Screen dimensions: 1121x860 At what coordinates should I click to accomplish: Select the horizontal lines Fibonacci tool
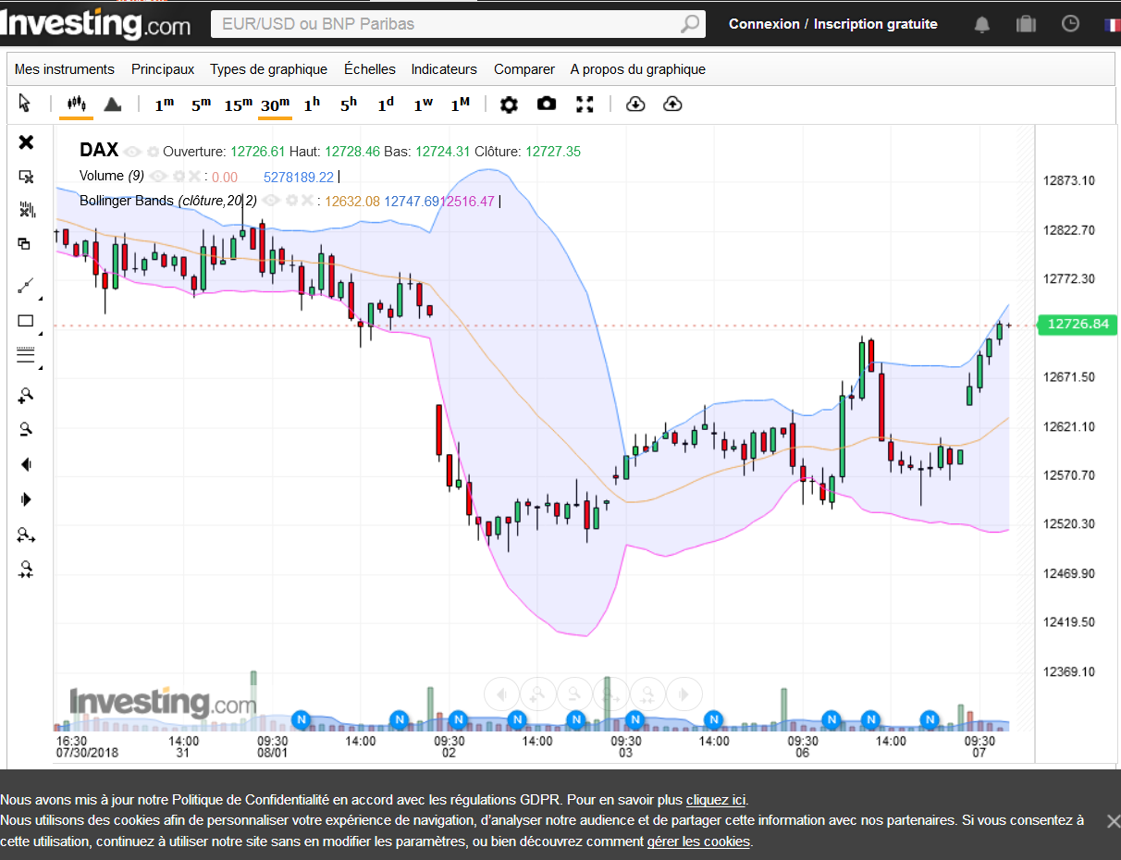(26, 355)
